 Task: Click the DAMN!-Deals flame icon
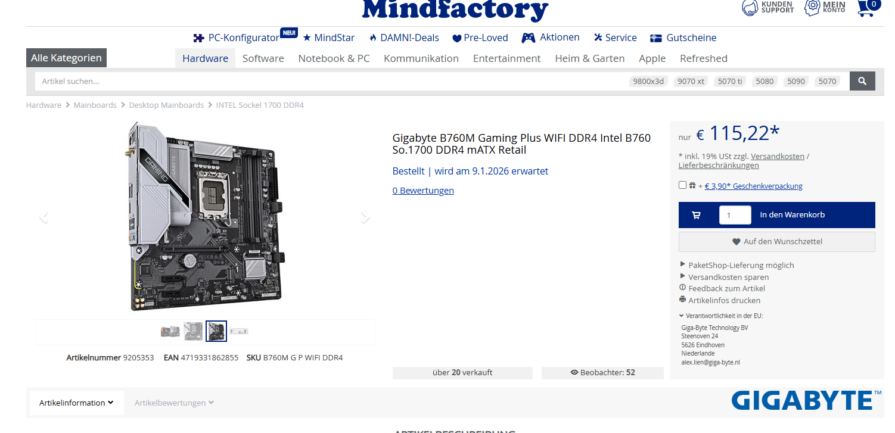[373, 38]
